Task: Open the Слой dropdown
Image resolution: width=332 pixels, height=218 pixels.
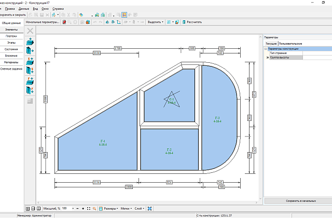Action: pyautogui.click(x=140, y=209)
